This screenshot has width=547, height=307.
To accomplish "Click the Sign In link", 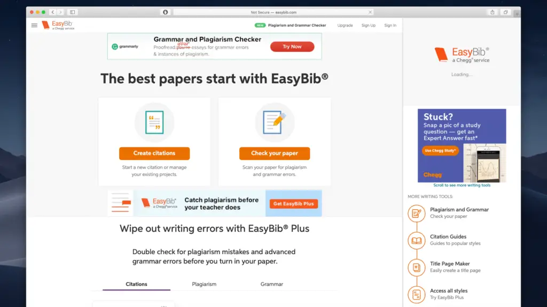I will click(390, 25).
